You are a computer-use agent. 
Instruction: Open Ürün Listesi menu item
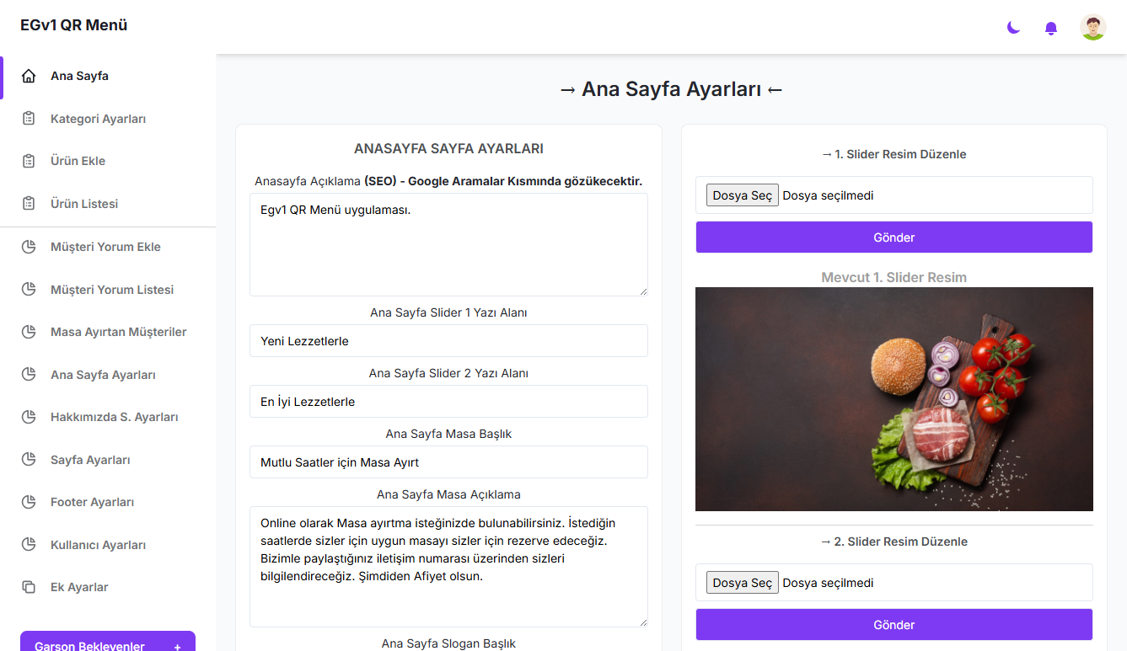point(84,204)
